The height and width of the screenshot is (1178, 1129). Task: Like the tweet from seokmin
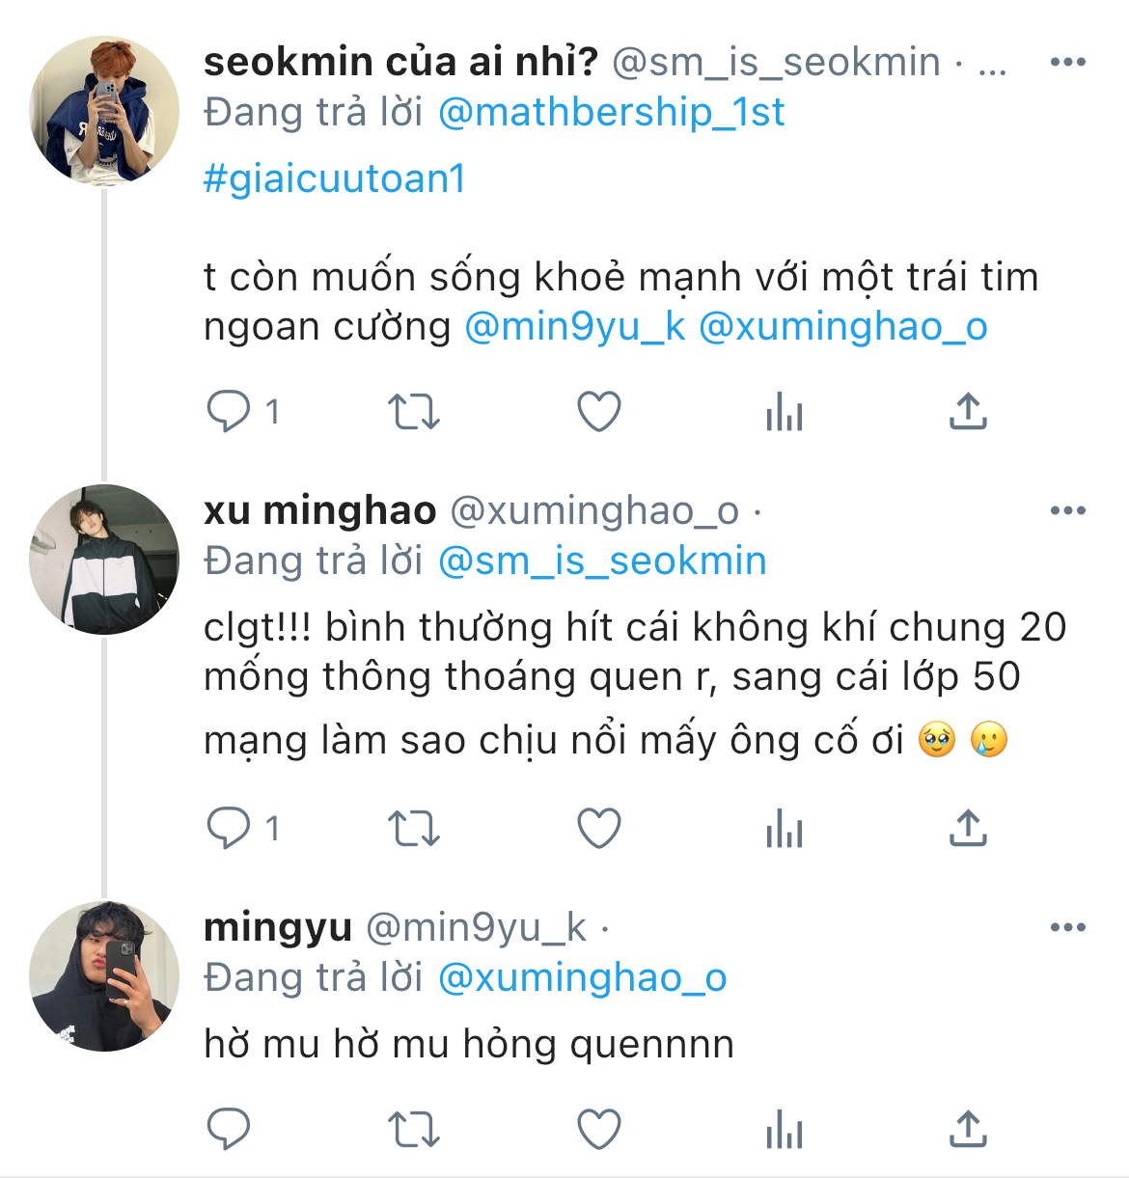[598, 413]
